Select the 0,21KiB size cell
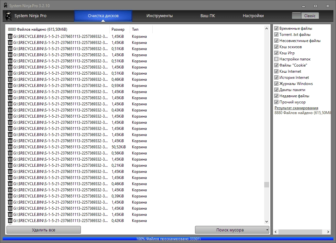The height and width of the screenshot is (243, 336). click(118, 165)
